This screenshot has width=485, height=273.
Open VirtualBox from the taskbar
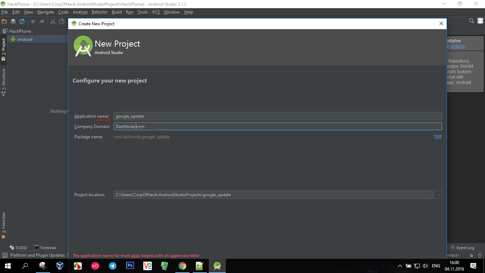tap(60, 266)
